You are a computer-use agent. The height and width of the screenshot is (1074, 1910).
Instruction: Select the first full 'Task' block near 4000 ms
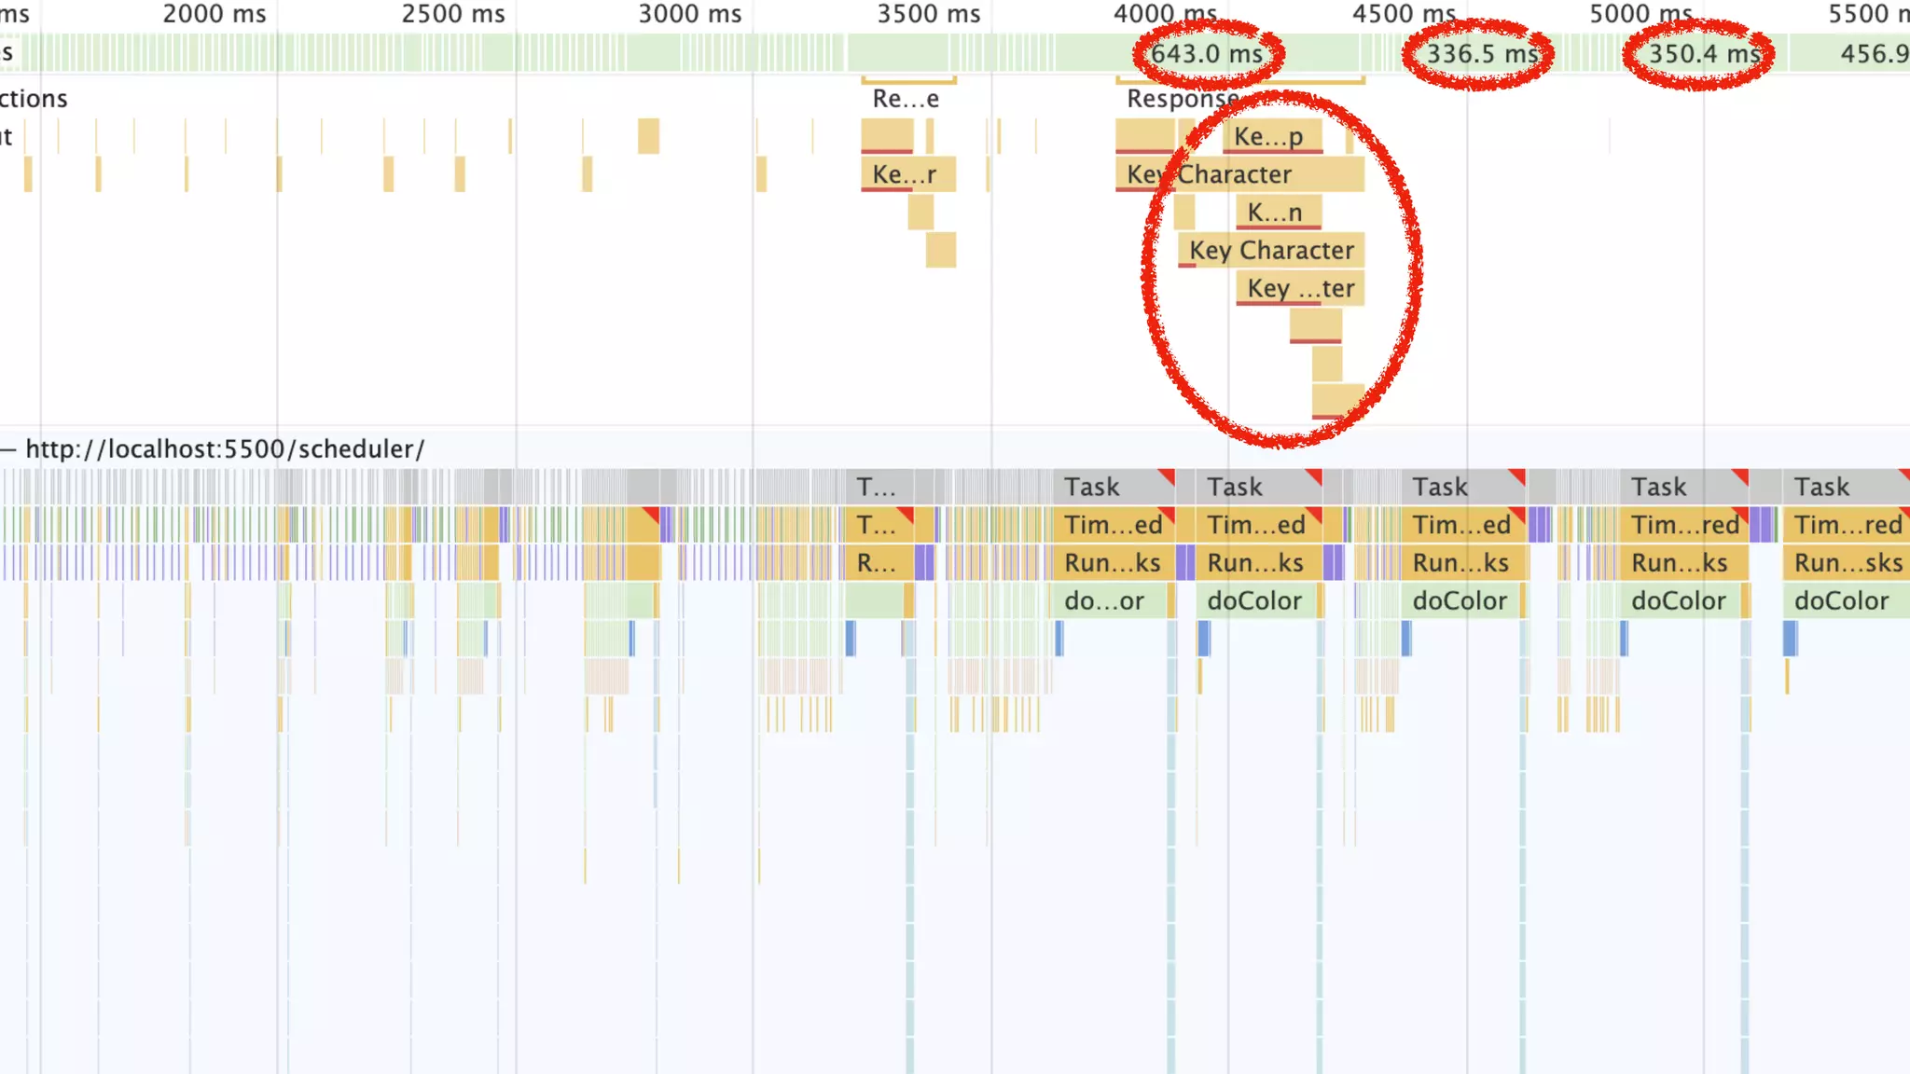(x=1114, y=487)
